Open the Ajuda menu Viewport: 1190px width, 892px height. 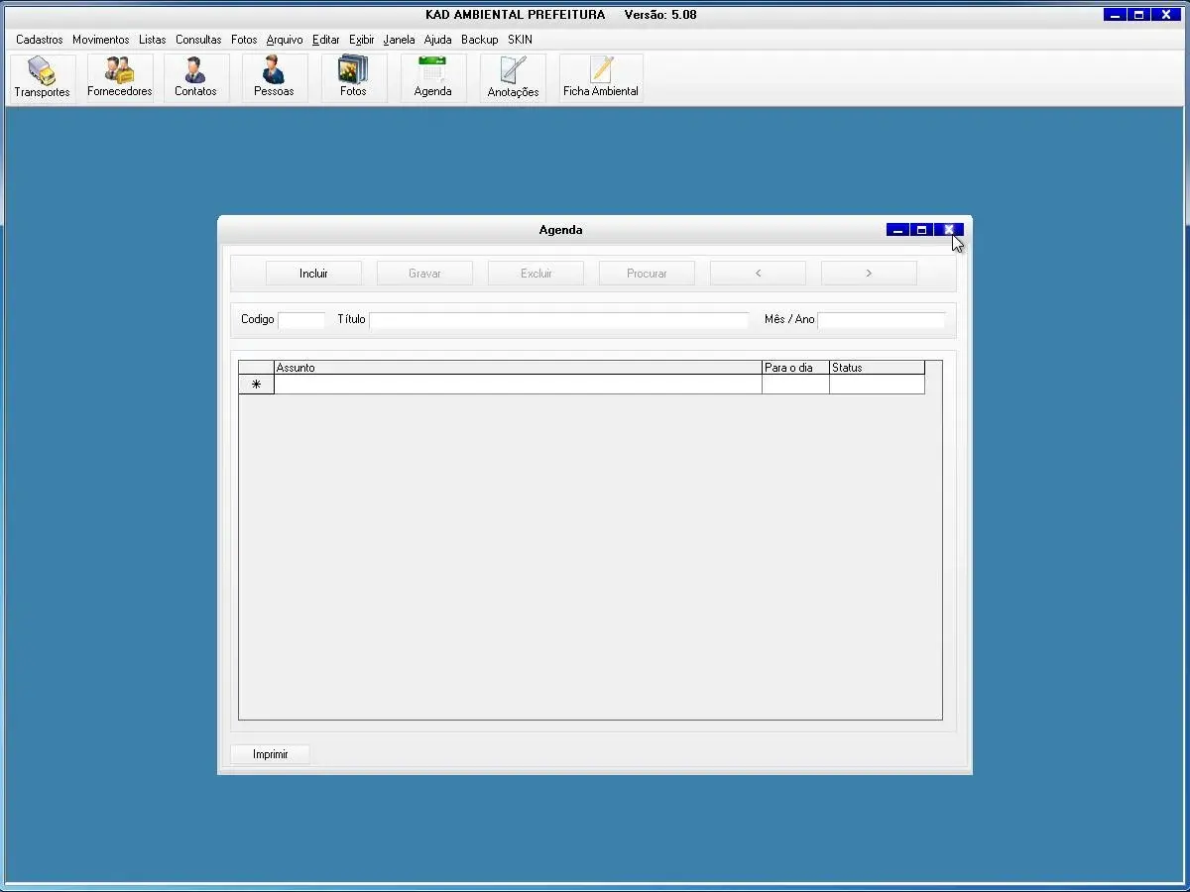point(437,40)
